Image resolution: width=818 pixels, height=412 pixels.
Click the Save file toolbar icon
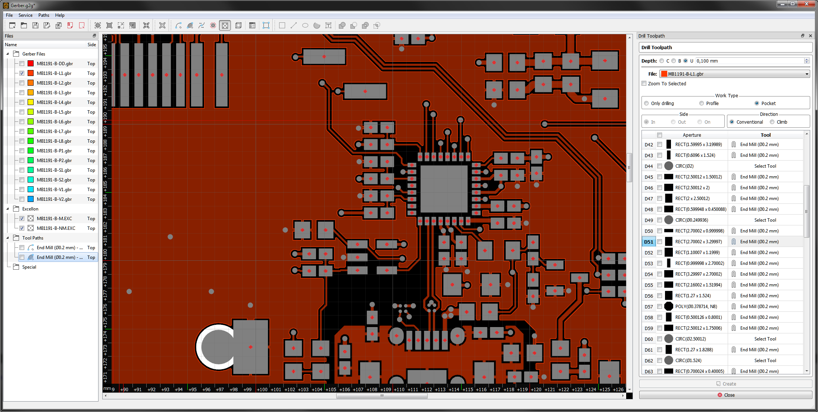pos(35,25)
